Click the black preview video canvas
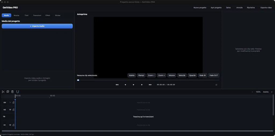The height and width of the screenshot is (136, 275). [148, 47]
